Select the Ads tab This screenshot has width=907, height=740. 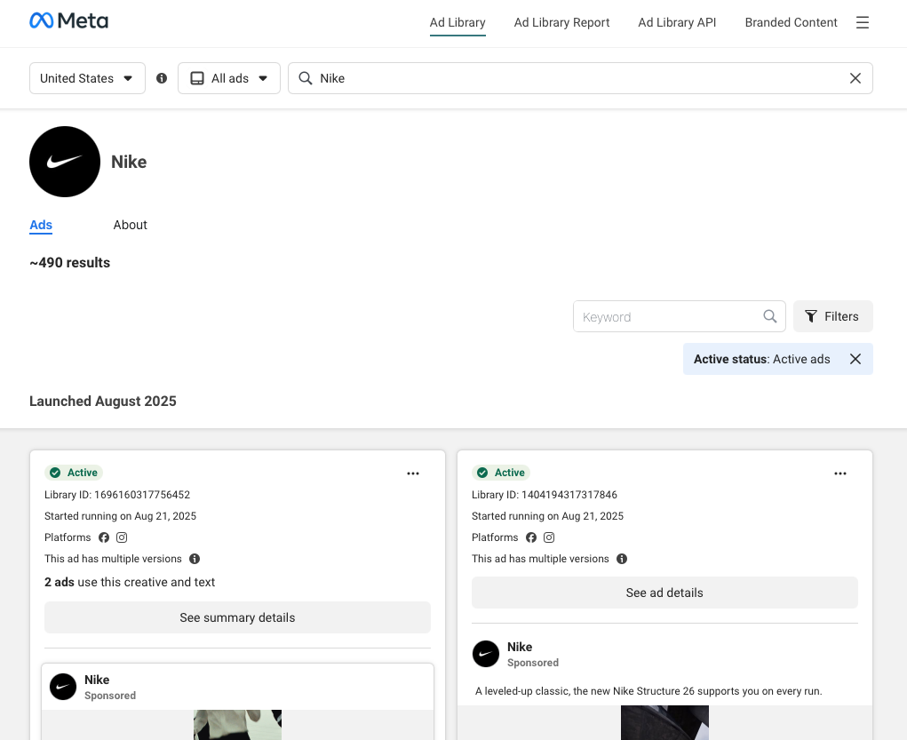41,225
